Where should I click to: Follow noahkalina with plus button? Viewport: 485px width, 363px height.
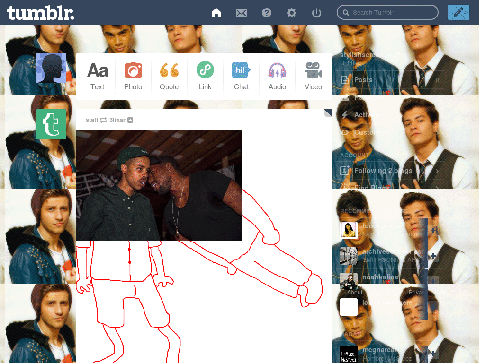tap(433, 281)
